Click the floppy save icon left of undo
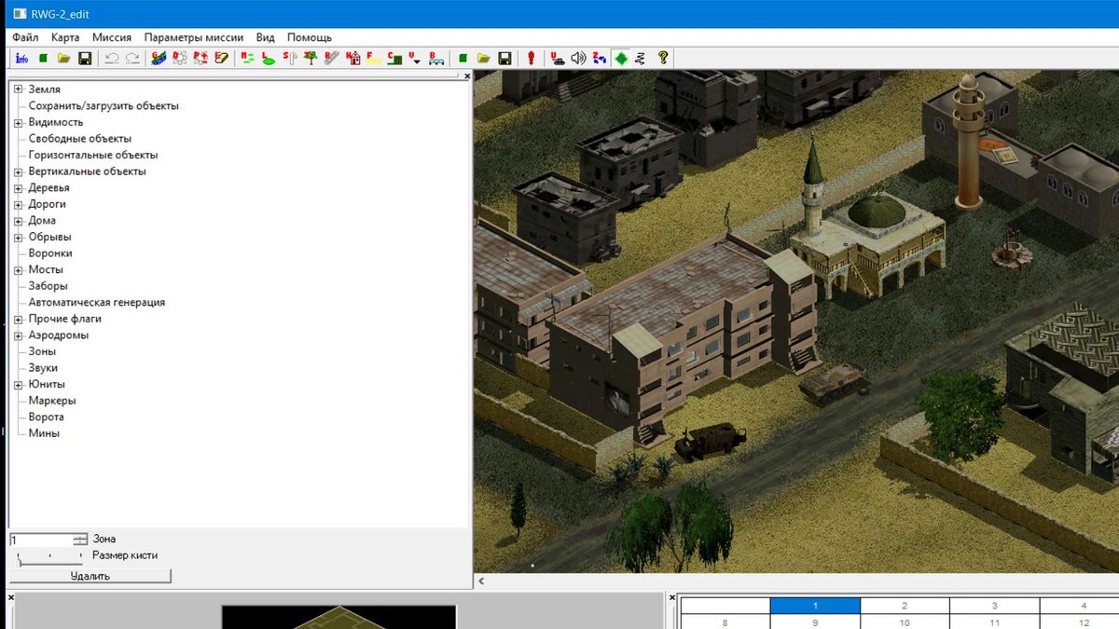The height and width of the screenshot is (629, 1119). [85, 58]
